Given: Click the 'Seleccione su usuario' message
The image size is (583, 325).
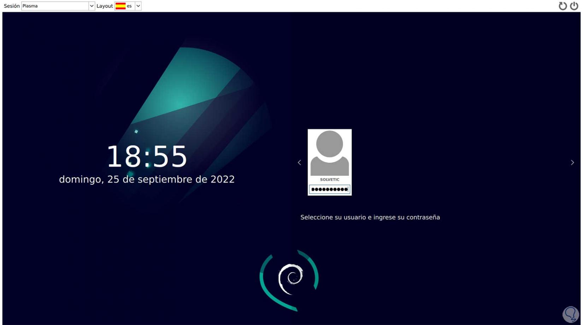Looking at the screenshot, I should click(370, 217).
